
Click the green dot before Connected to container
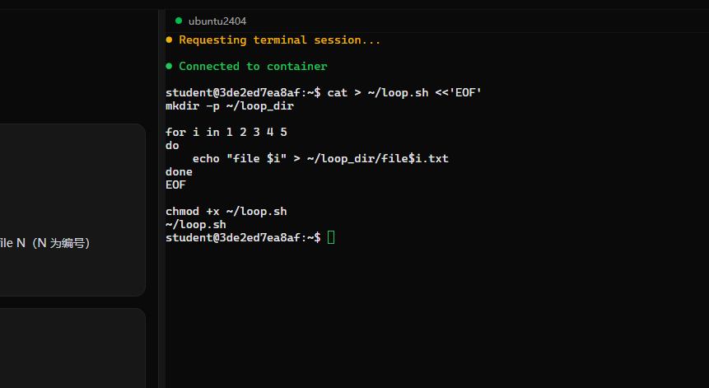169,66
